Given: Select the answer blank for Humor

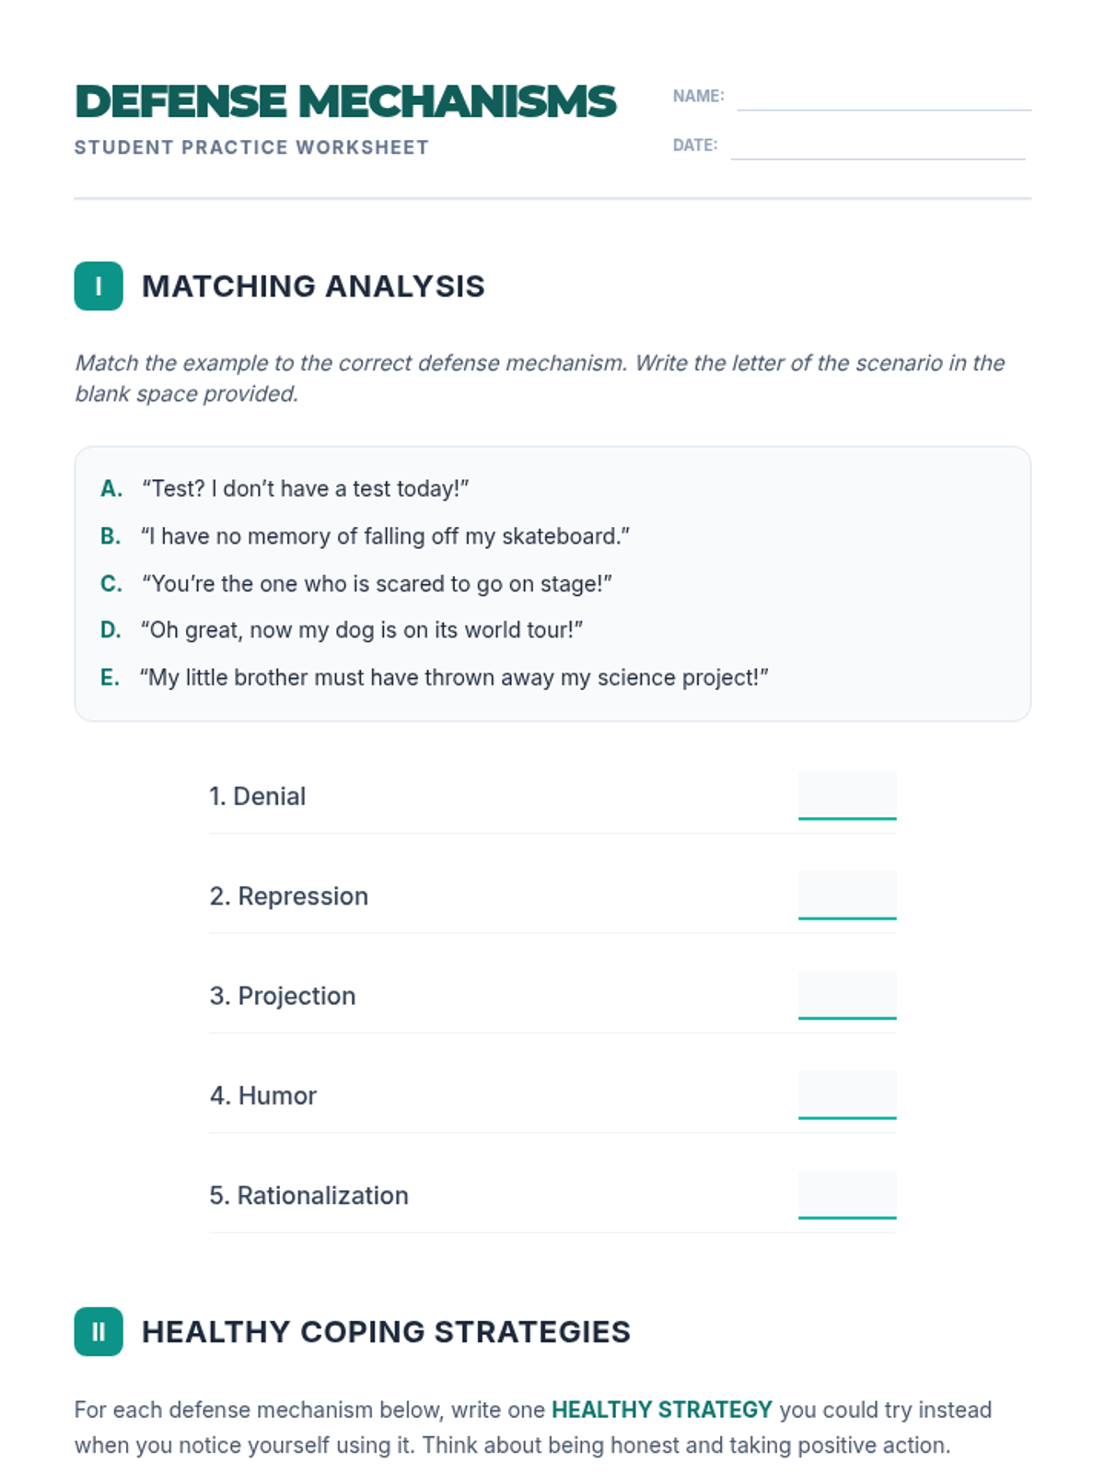Looking at the screenshot, I should coord(847,1094).
